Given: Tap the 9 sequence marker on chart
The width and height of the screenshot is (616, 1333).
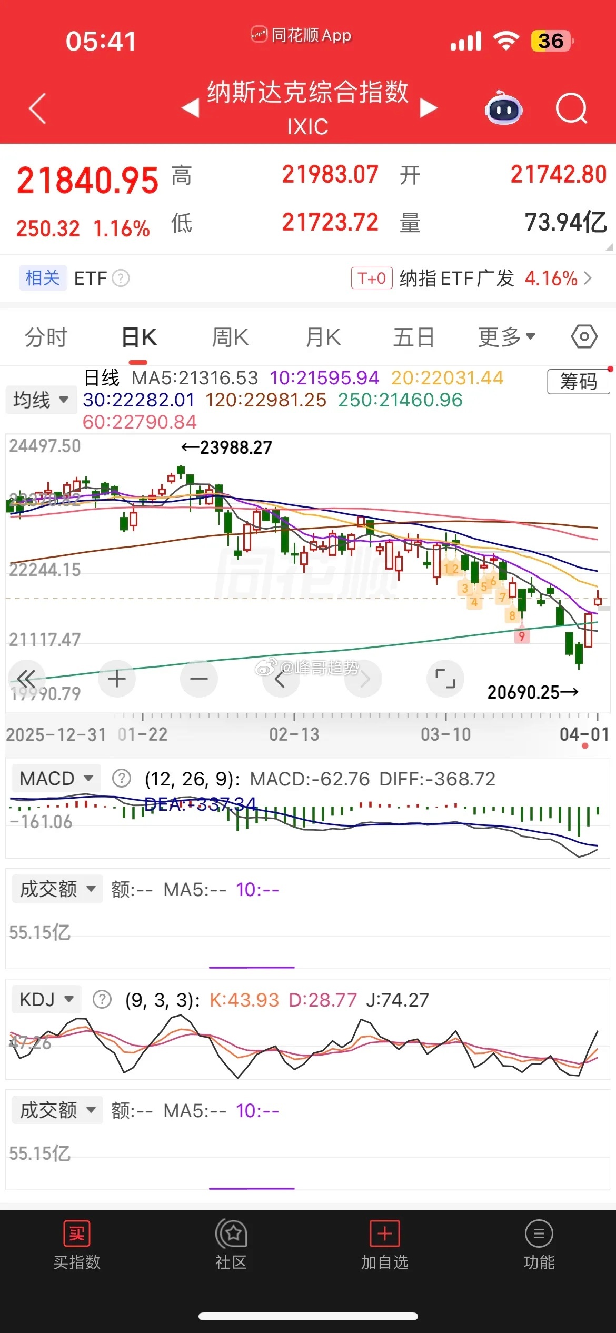Looking at the screenshot, I should (521, 636).
